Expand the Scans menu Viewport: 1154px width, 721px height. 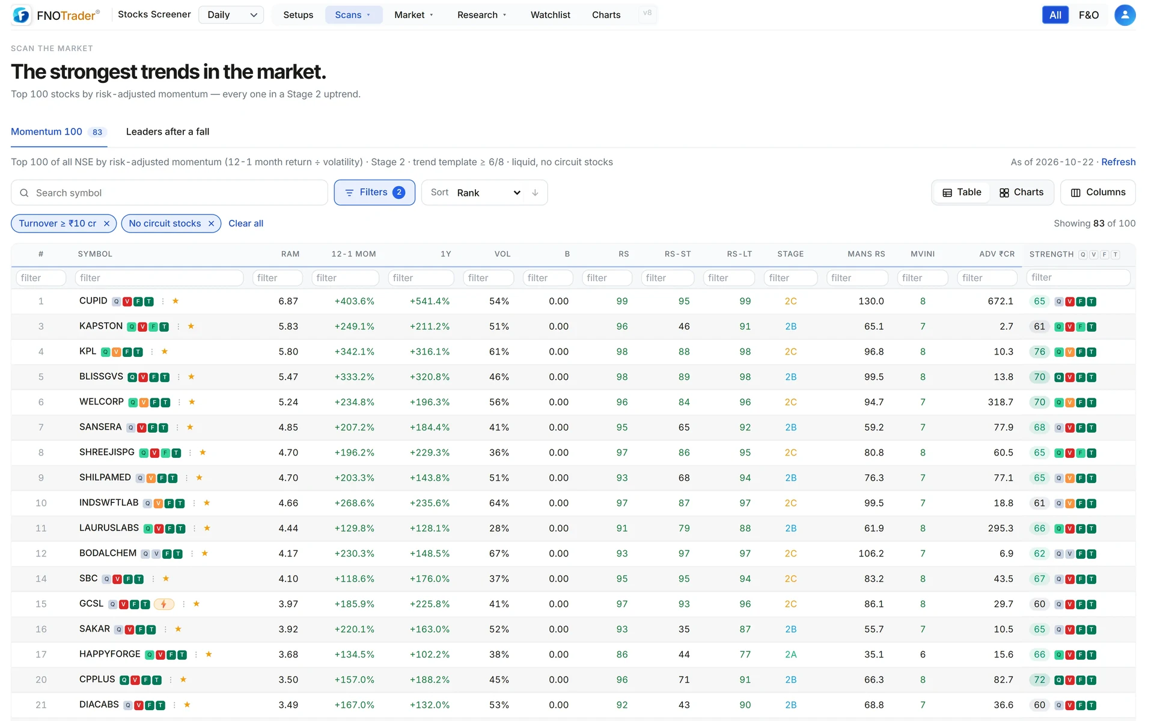[x=353, y=15]
